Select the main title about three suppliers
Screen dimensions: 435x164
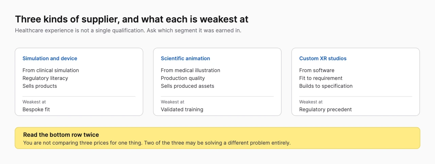pyautogui.click(x=132, y=19)
